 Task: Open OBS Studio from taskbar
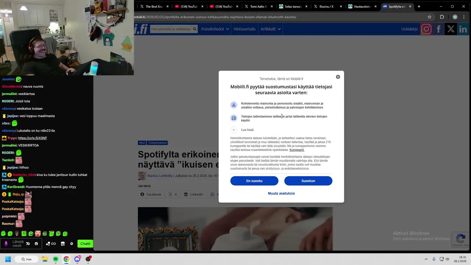tap(88, 259)
